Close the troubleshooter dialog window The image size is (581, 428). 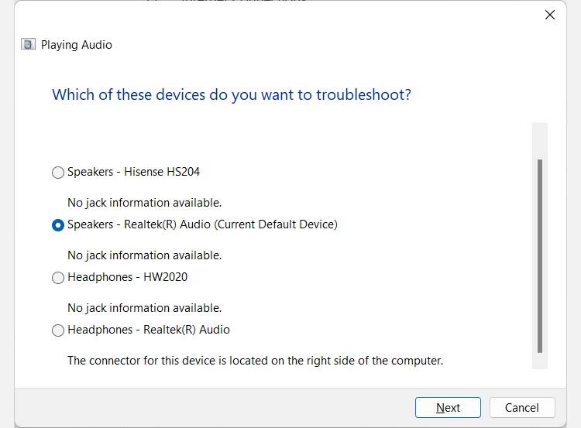pos(550,15)
